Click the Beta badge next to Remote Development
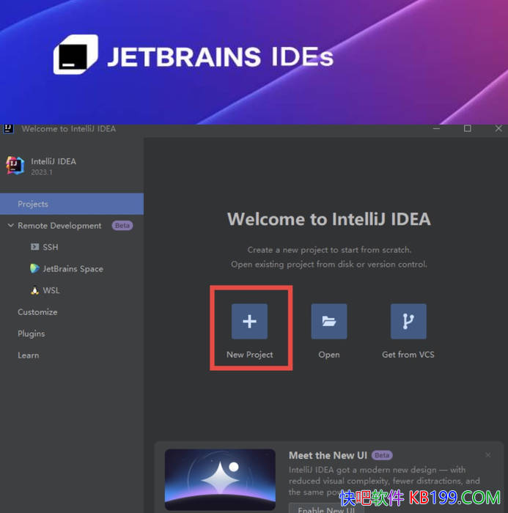Viewport: 508px width, 513px height. tap(122, 226)
